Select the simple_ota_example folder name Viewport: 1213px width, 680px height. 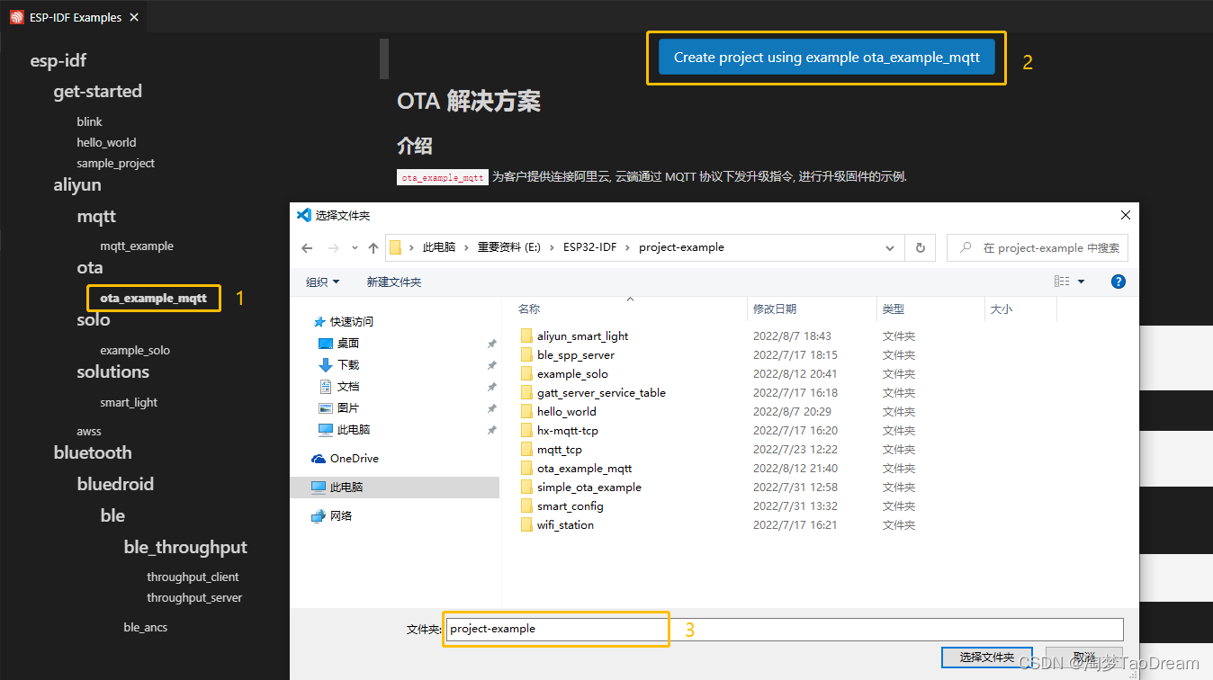pyautogui.click(x=589, y=487)
